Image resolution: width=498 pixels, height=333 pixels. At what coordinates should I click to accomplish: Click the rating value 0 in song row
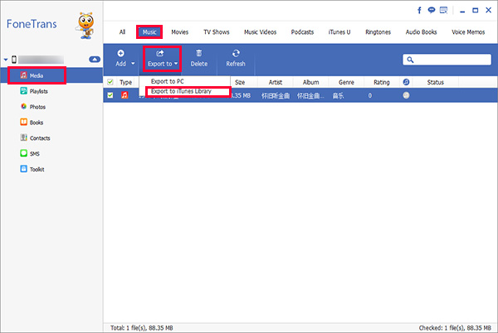[369, 95]
